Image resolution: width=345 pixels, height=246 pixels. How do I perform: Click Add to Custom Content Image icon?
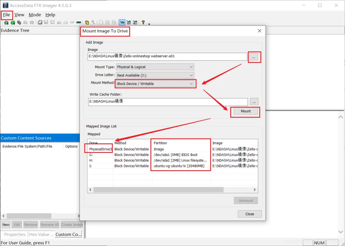point(59,22)
